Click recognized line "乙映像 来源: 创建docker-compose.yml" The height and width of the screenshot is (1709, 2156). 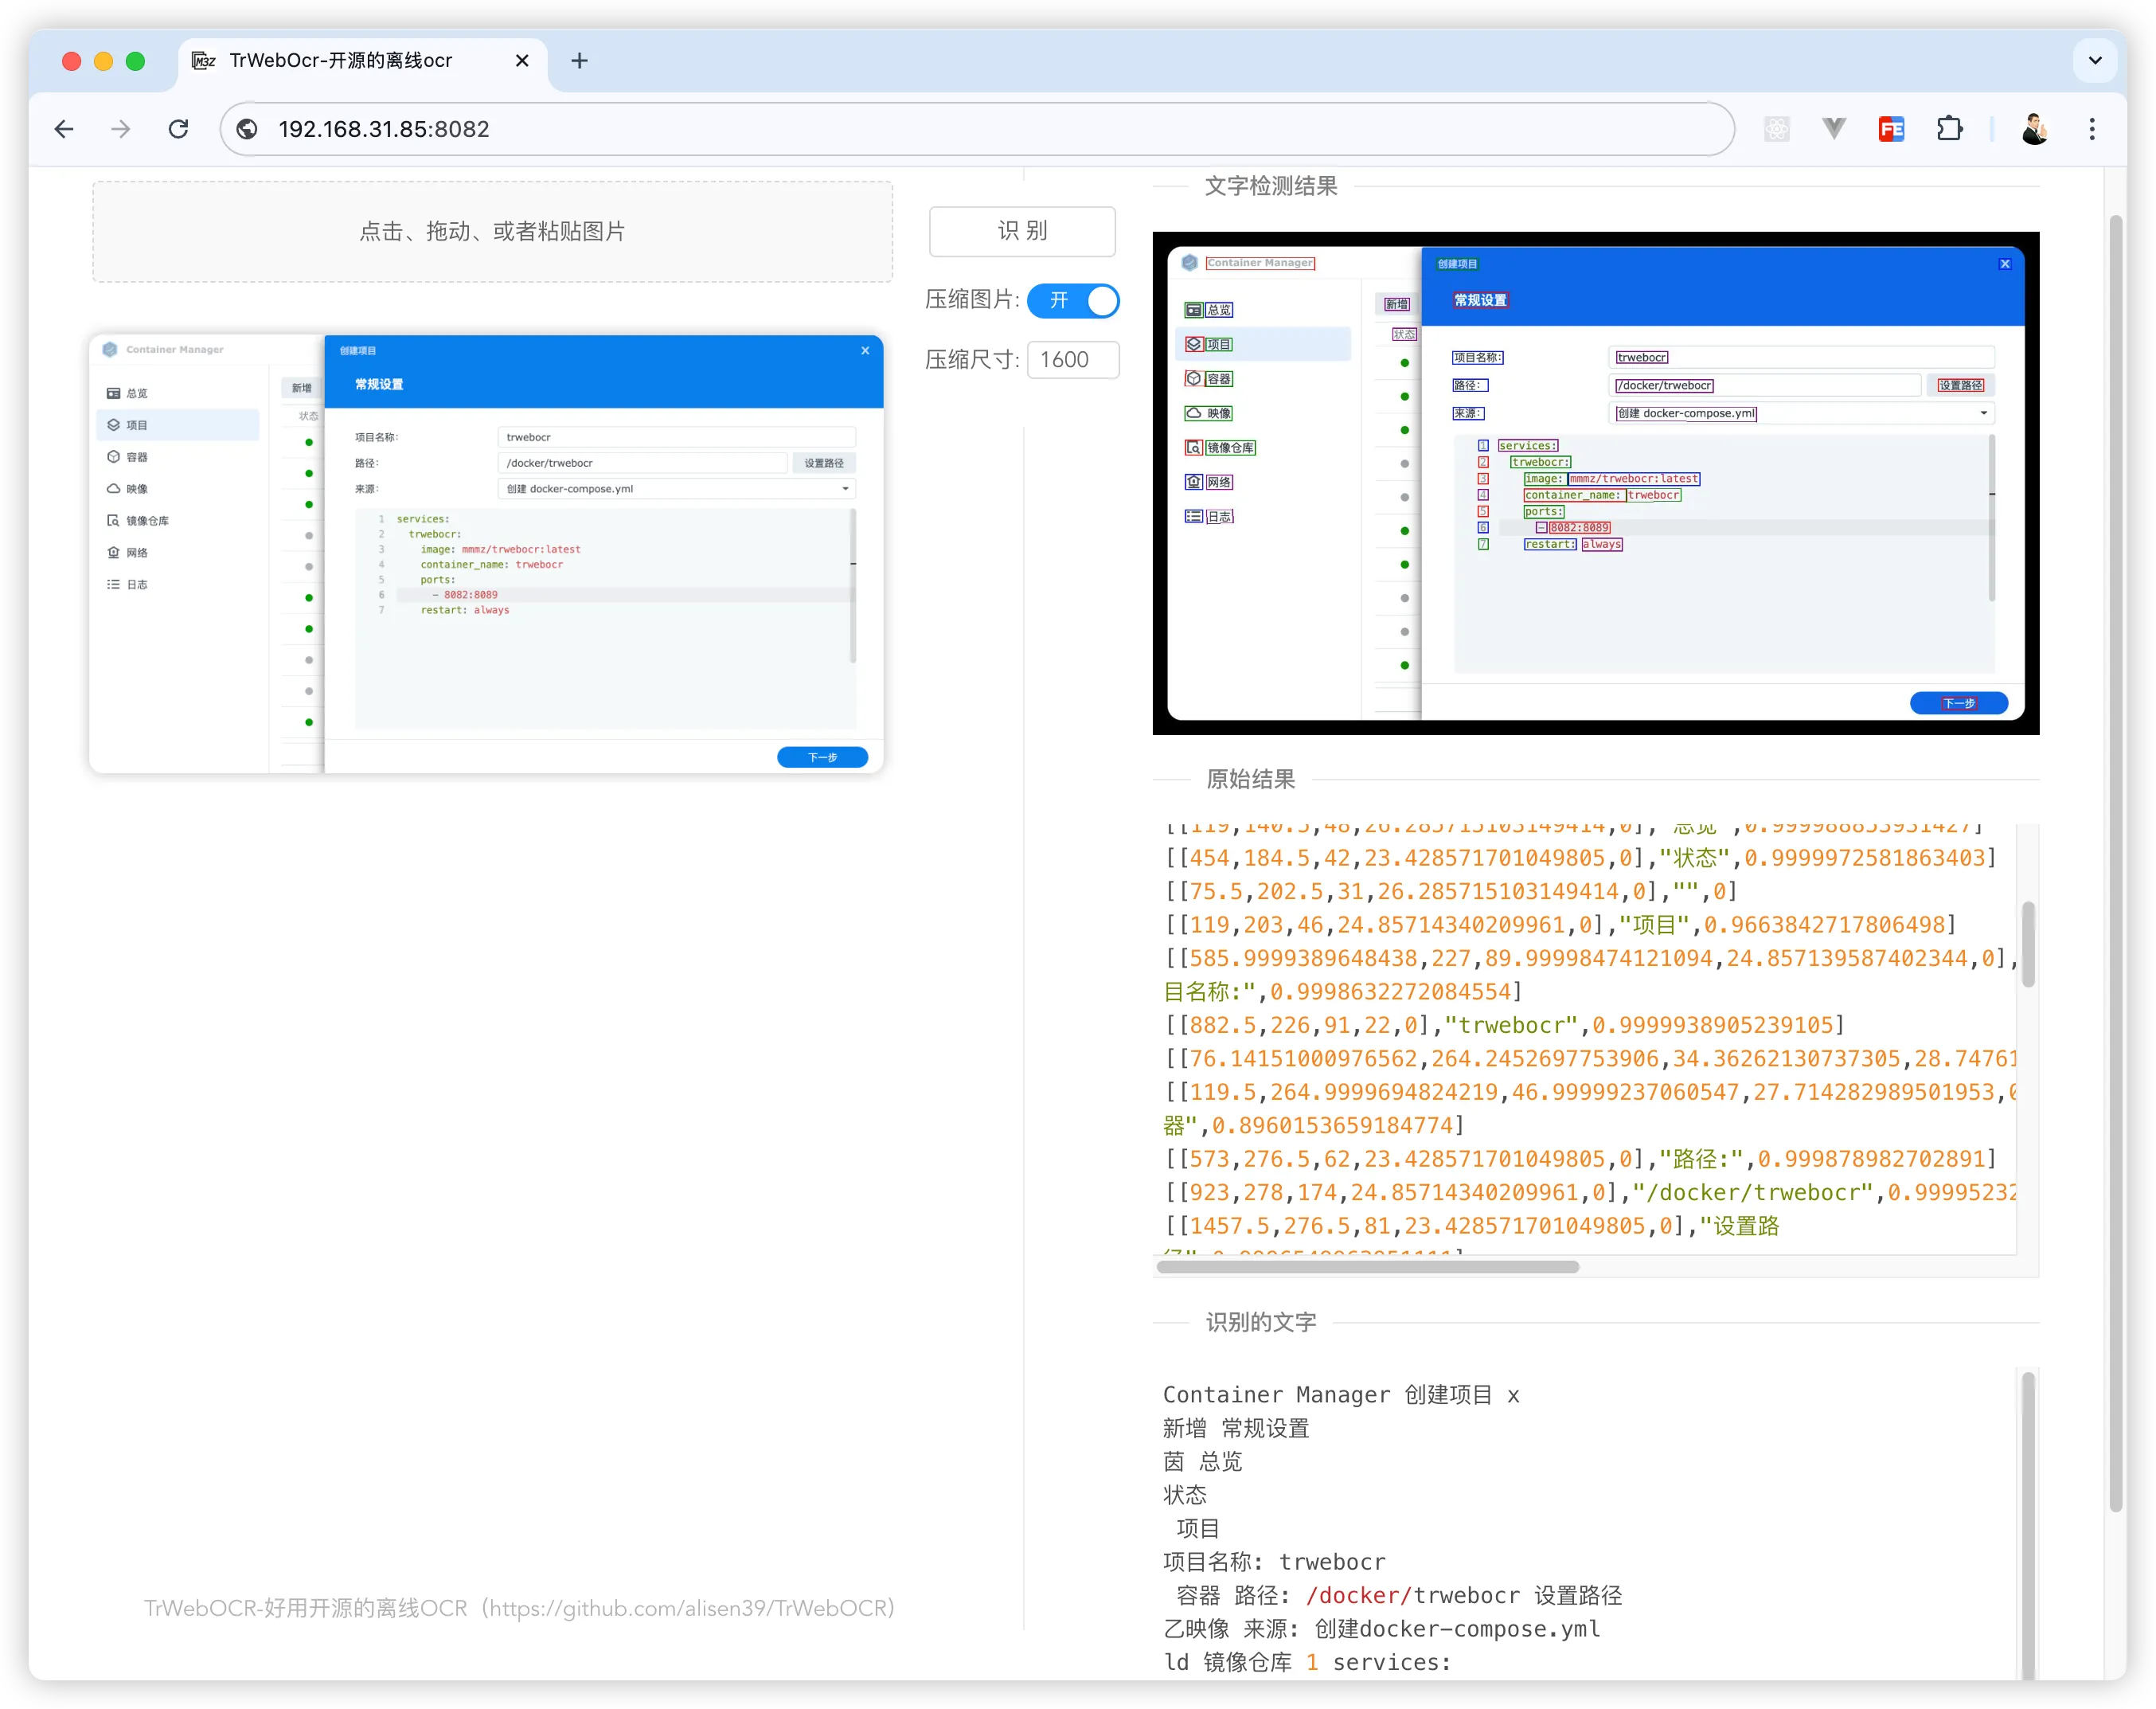click(x=1381, y=1629)
